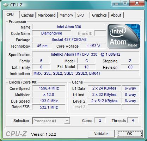Select the Core Speed value field

click(x=49, y=88)
